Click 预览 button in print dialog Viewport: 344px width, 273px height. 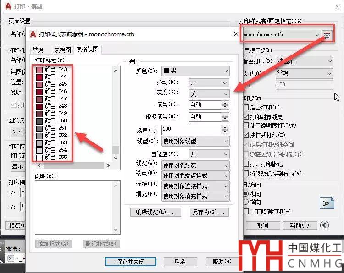pos(15,225)
